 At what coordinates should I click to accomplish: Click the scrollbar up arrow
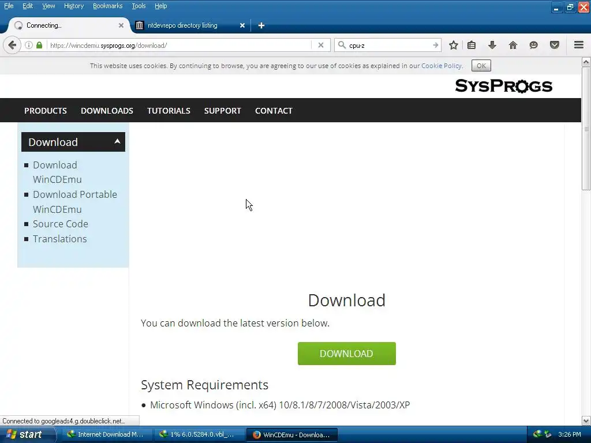pyautogui.click(x=586, y=62)
